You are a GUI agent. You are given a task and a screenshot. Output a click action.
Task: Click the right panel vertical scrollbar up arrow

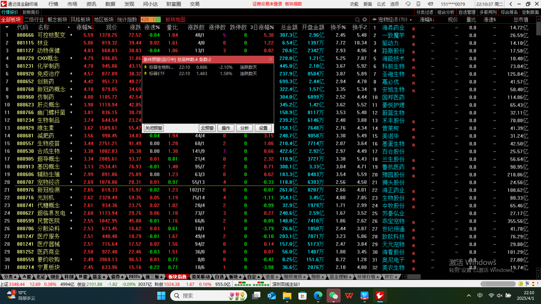pyautogui.click(x=538, y=20)
